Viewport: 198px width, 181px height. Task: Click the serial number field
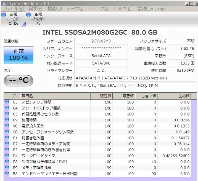point(101,49)
